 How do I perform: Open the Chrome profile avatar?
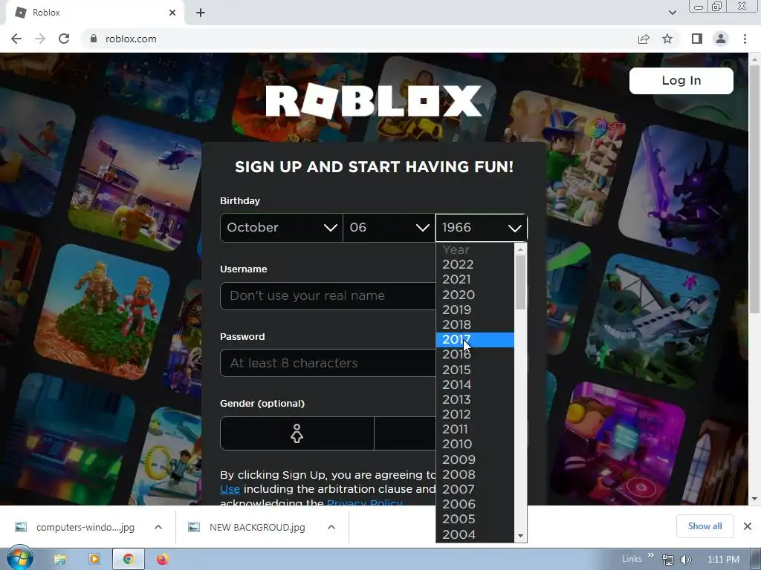pyautogui.click(x=721, y=39)
